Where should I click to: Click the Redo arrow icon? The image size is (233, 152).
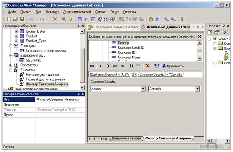coord(42,19)
